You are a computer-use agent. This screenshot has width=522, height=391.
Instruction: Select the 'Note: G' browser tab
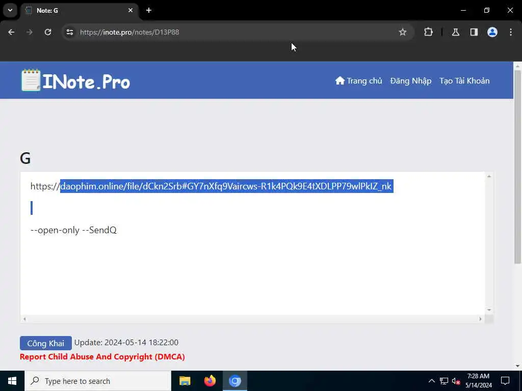coord(79,10)
